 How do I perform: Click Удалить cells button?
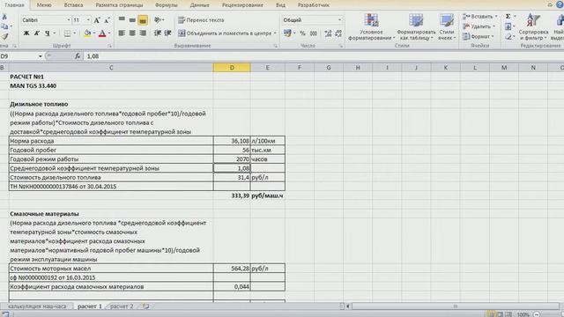pyautogui.click(x=479, y=26)
